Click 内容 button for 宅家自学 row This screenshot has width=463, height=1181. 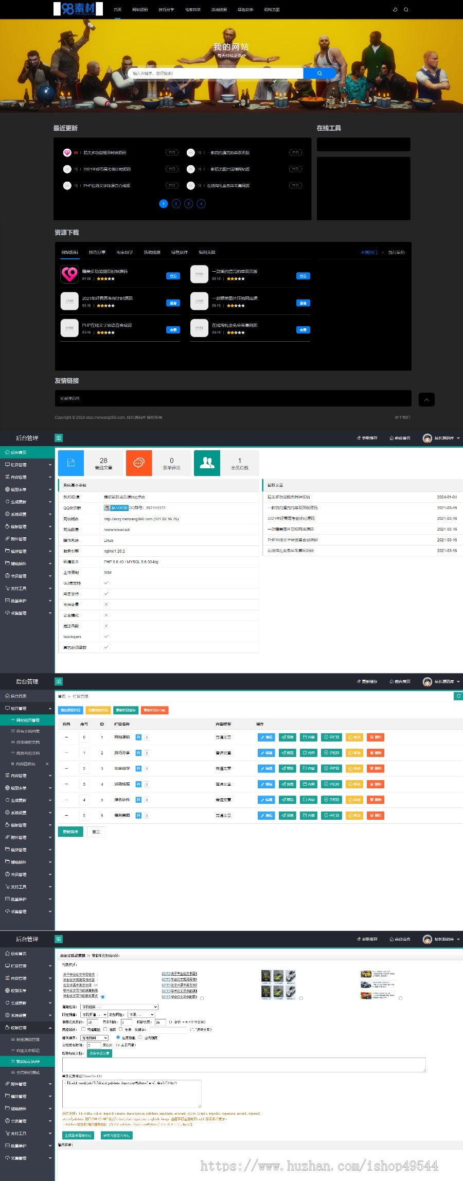(x=309, y=768)
